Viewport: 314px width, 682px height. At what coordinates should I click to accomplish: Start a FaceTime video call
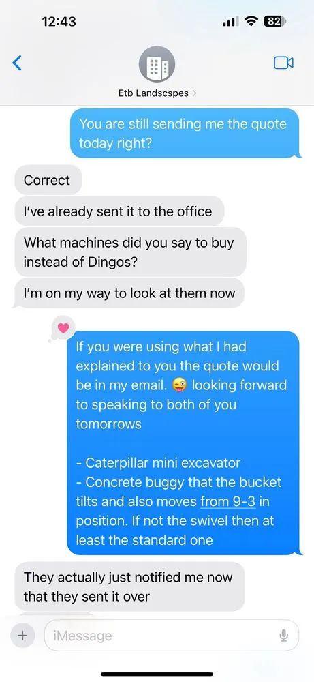tap(283, 63)
